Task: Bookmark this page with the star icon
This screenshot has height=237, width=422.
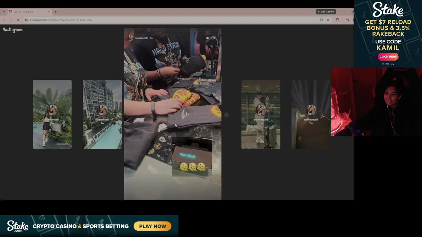Action: tap(328, 20)
